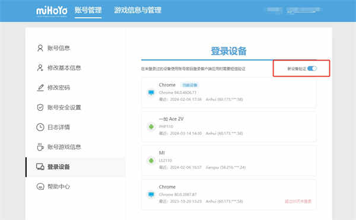
Task: Select 账号游戏信息 sidebar item
Action: [x=64, y=147]
